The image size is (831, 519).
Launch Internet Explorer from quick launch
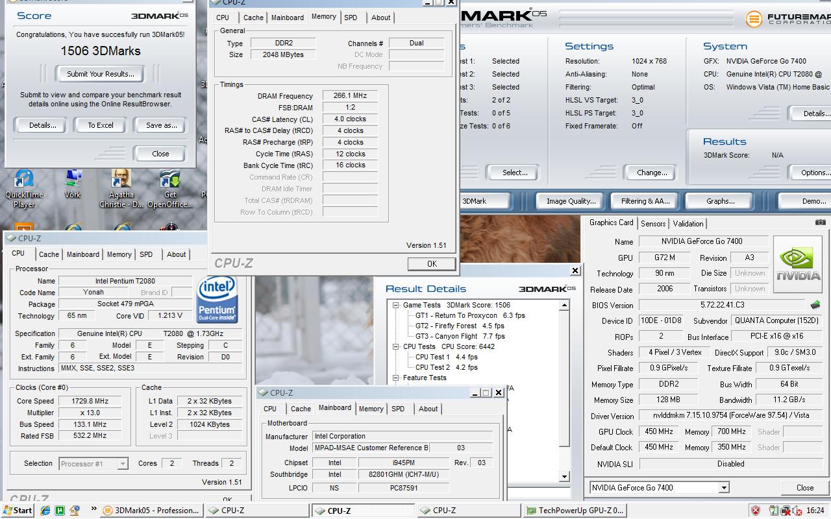[45, 511]
